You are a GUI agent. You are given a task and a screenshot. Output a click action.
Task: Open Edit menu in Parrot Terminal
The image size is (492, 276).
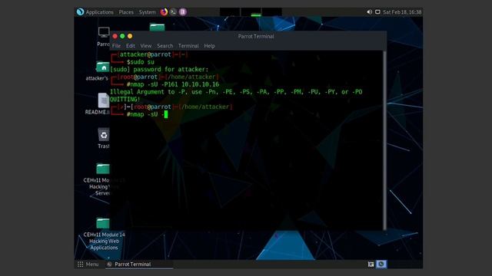130,46
